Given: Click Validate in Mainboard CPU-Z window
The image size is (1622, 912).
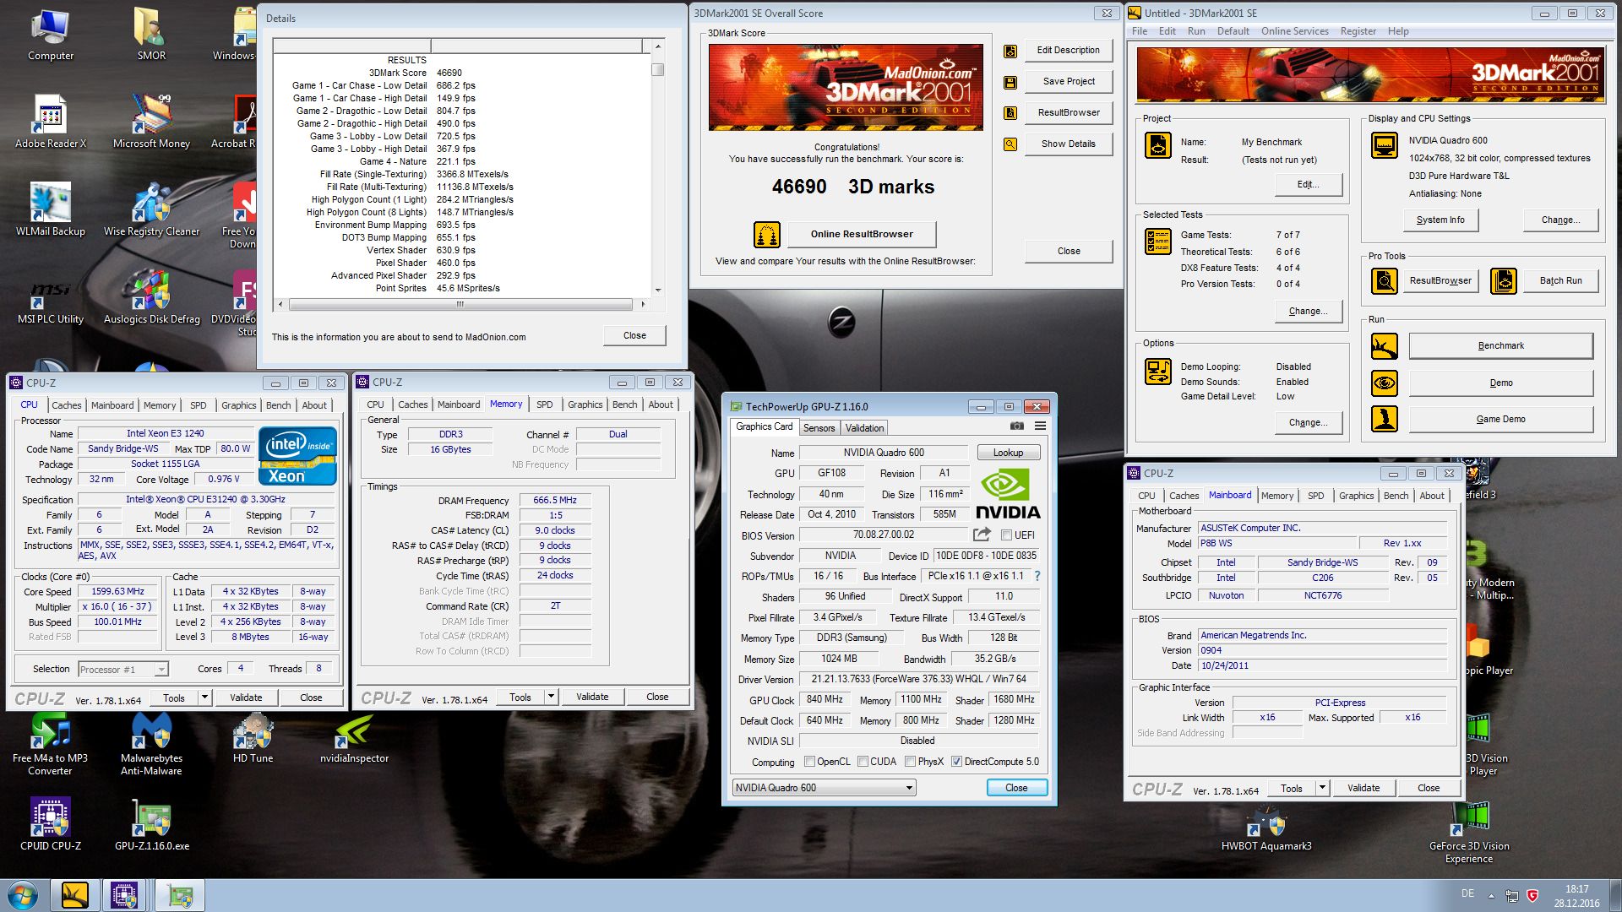Looking at the screenshot, I should (x=1363, y=789).
